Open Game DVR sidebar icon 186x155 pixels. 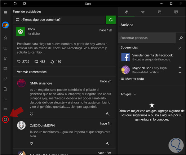click(x=5, y=69)
